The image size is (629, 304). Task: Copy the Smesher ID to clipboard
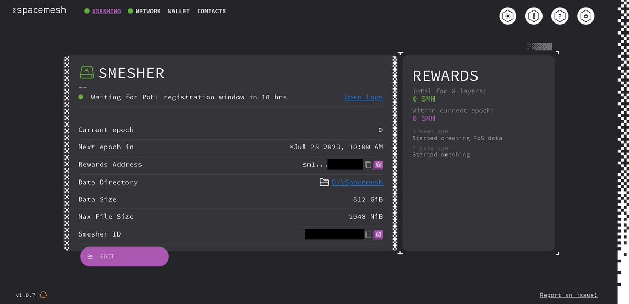368,234
